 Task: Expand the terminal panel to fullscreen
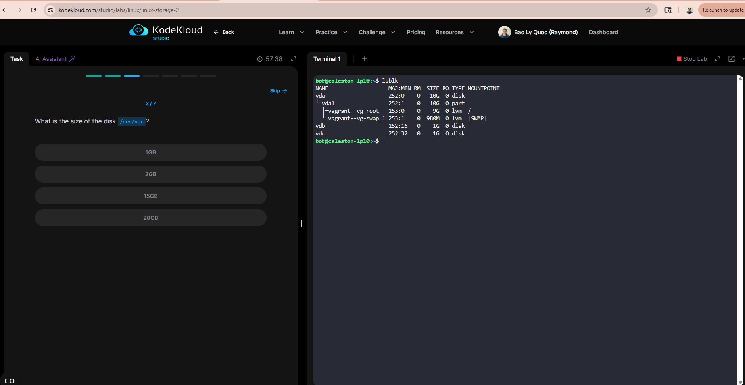click(x=717, y=59)
